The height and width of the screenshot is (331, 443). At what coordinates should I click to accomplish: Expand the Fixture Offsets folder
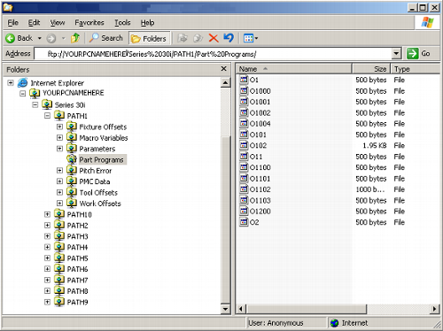pyautogui.click(x=59, y=127)
